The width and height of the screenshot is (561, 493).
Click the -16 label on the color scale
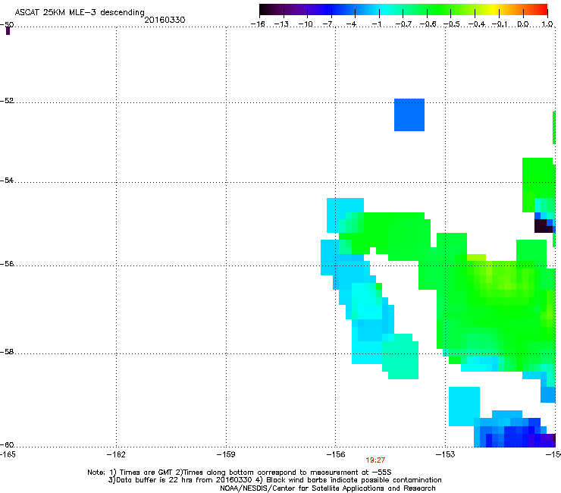[x=258, y=24]
